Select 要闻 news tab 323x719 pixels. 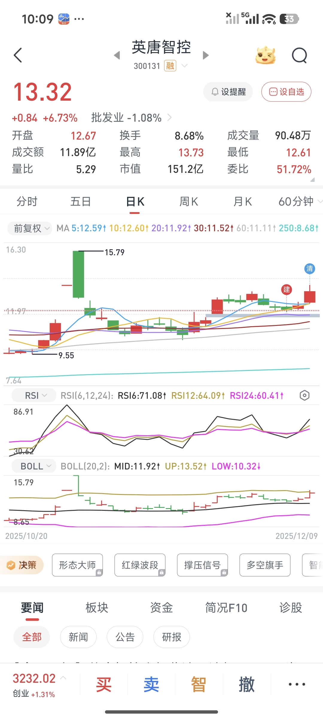click(32, 608)
